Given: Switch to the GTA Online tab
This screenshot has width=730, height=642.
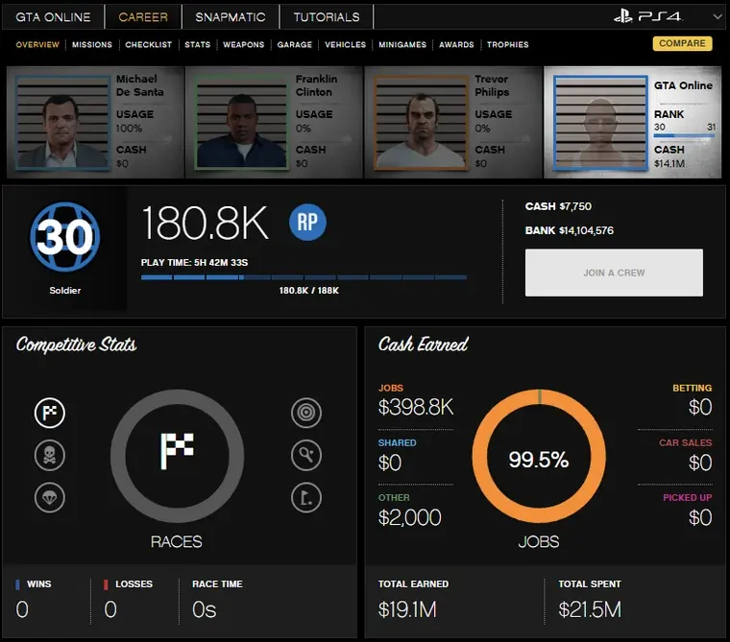Looking at the screenshot, I should point(53,17).
